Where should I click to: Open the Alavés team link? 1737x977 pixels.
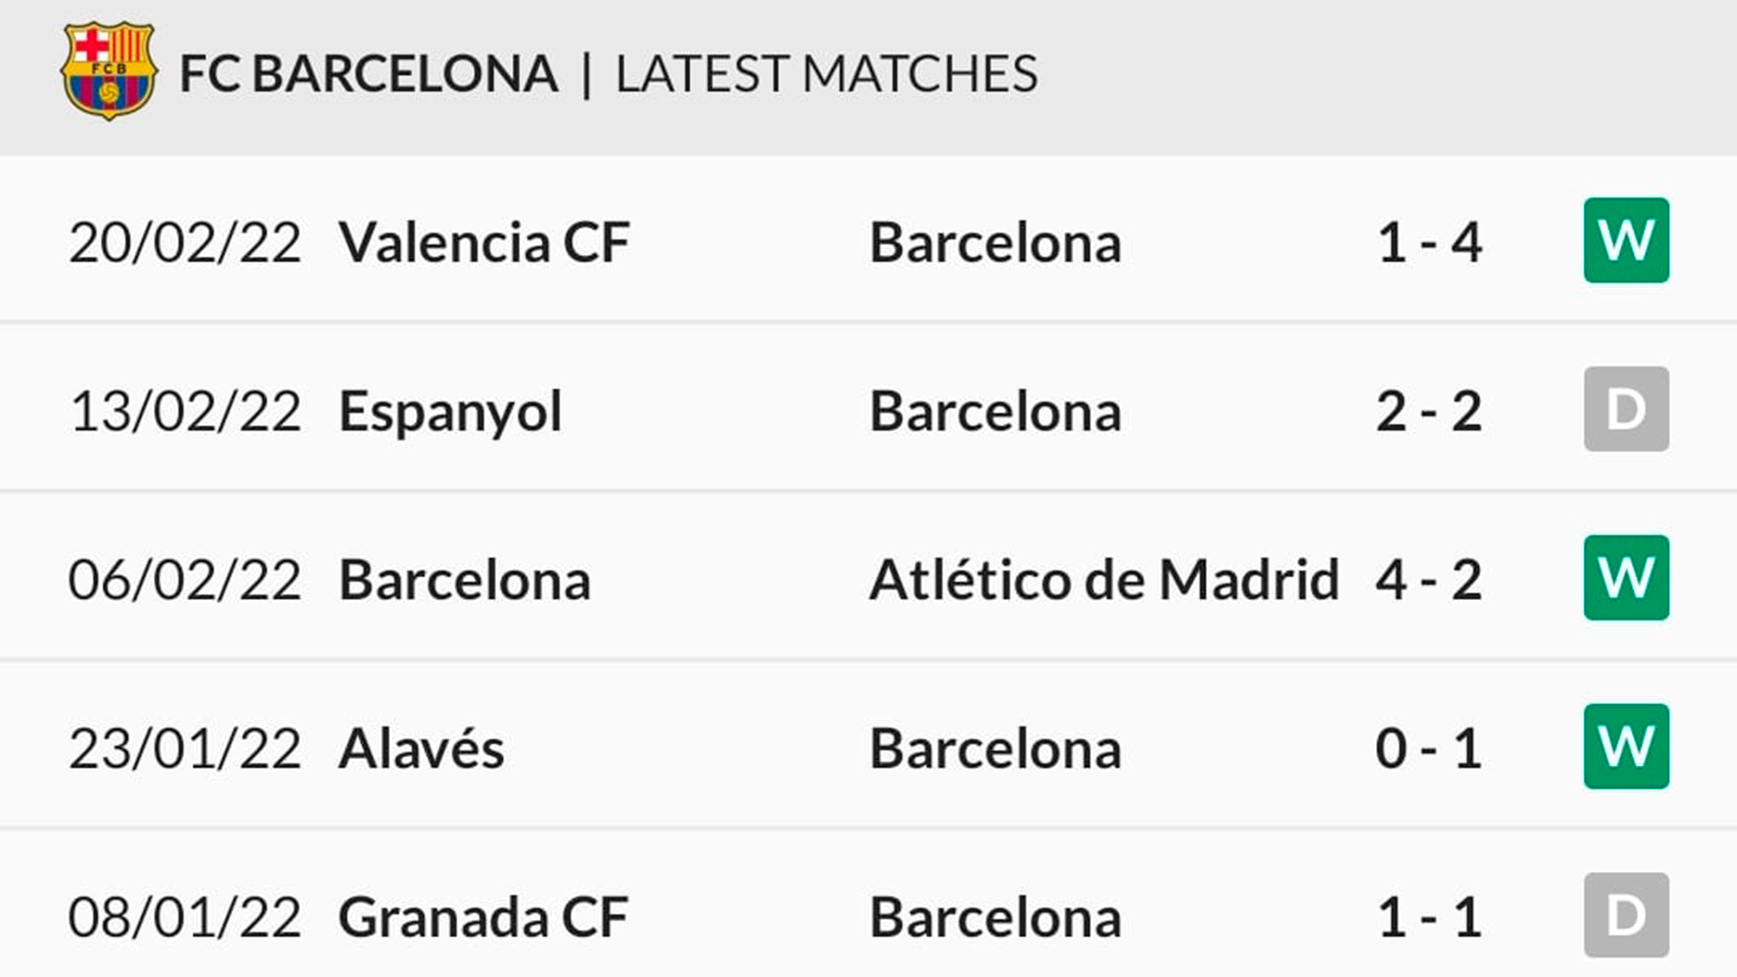click(x=421, y=749)
